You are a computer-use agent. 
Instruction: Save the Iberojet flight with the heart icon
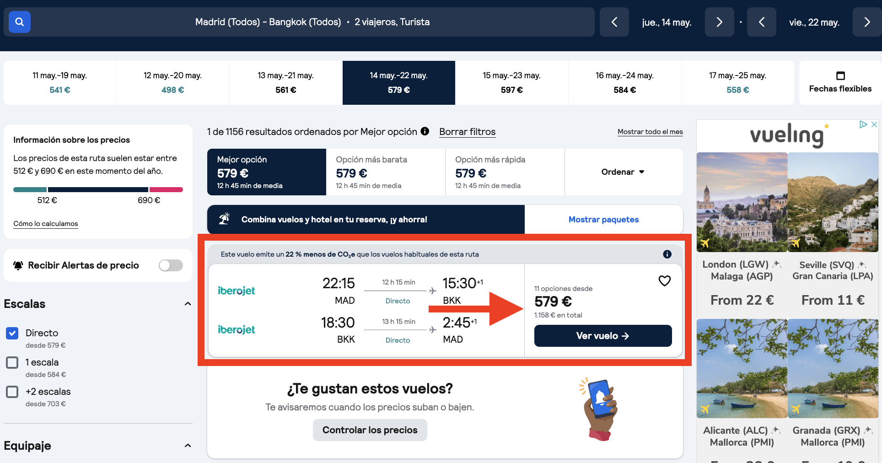(x=665, y=280)
